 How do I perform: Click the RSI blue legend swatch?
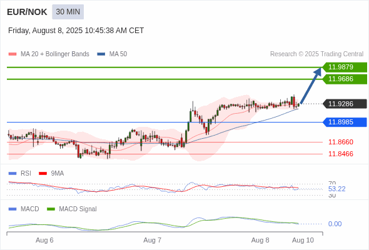click(13, 174)
